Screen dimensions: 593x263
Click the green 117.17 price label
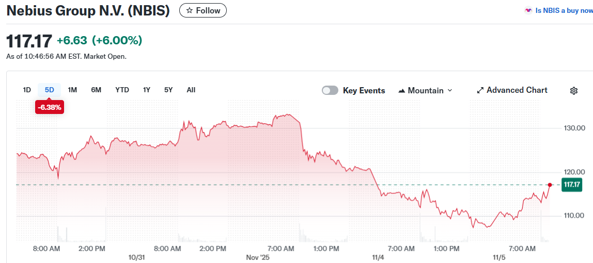click(x=571, y=185)
